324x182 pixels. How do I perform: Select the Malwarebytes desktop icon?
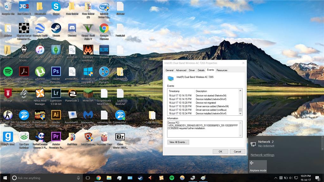pos(88,117)
